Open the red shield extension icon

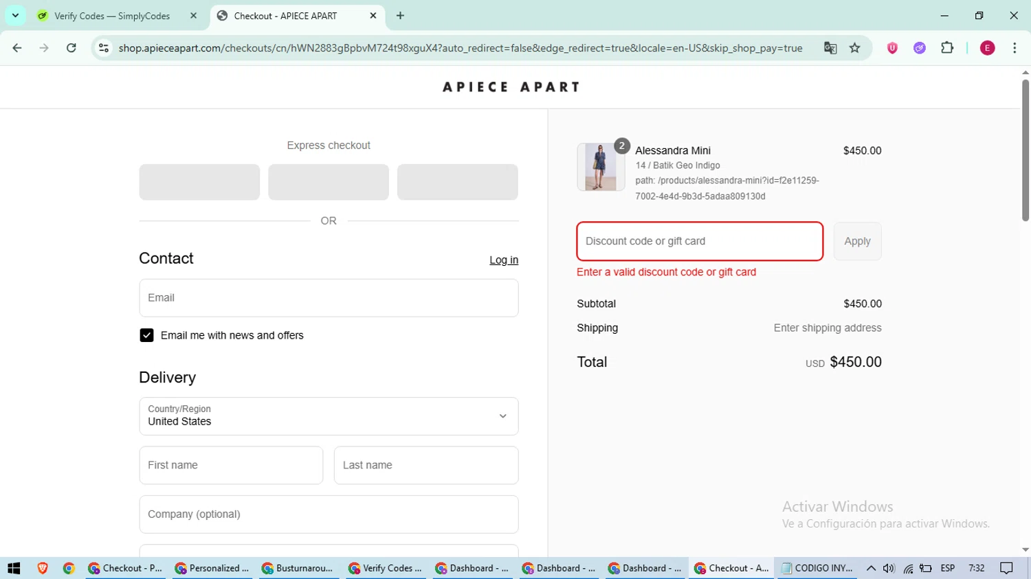tap(892, 48)
